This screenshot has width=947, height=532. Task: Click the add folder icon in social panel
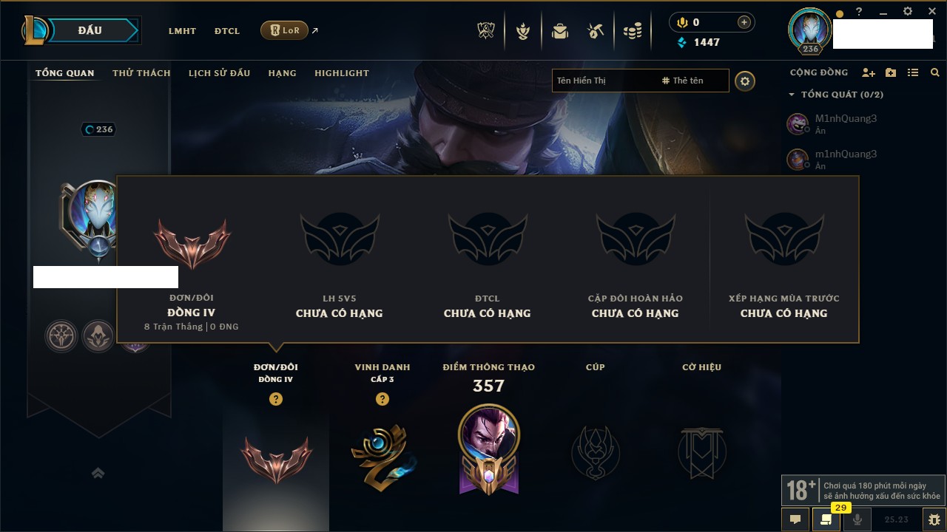tap(891, 72)
